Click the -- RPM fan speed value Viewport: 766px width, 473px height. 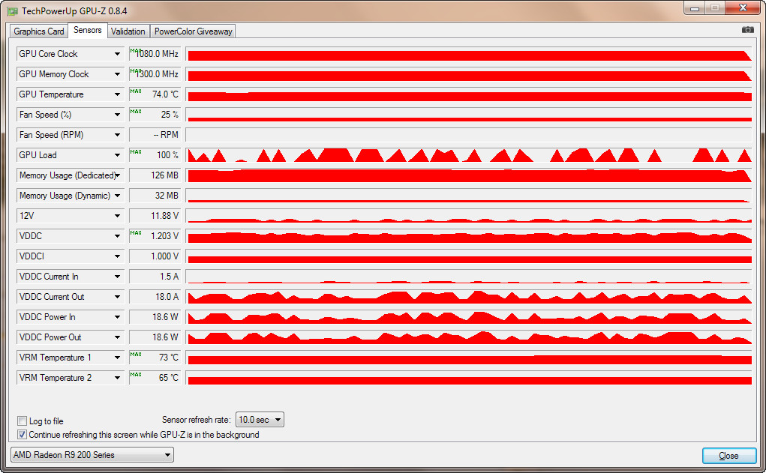click(x=155, y=135)
